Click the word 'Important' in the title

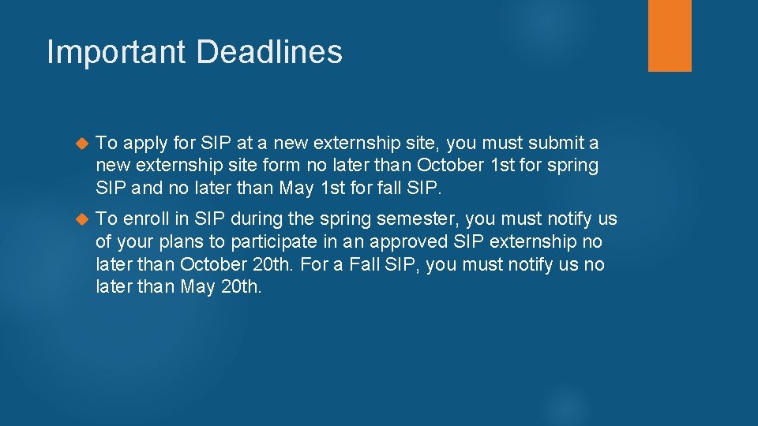(x=117, y=53)
